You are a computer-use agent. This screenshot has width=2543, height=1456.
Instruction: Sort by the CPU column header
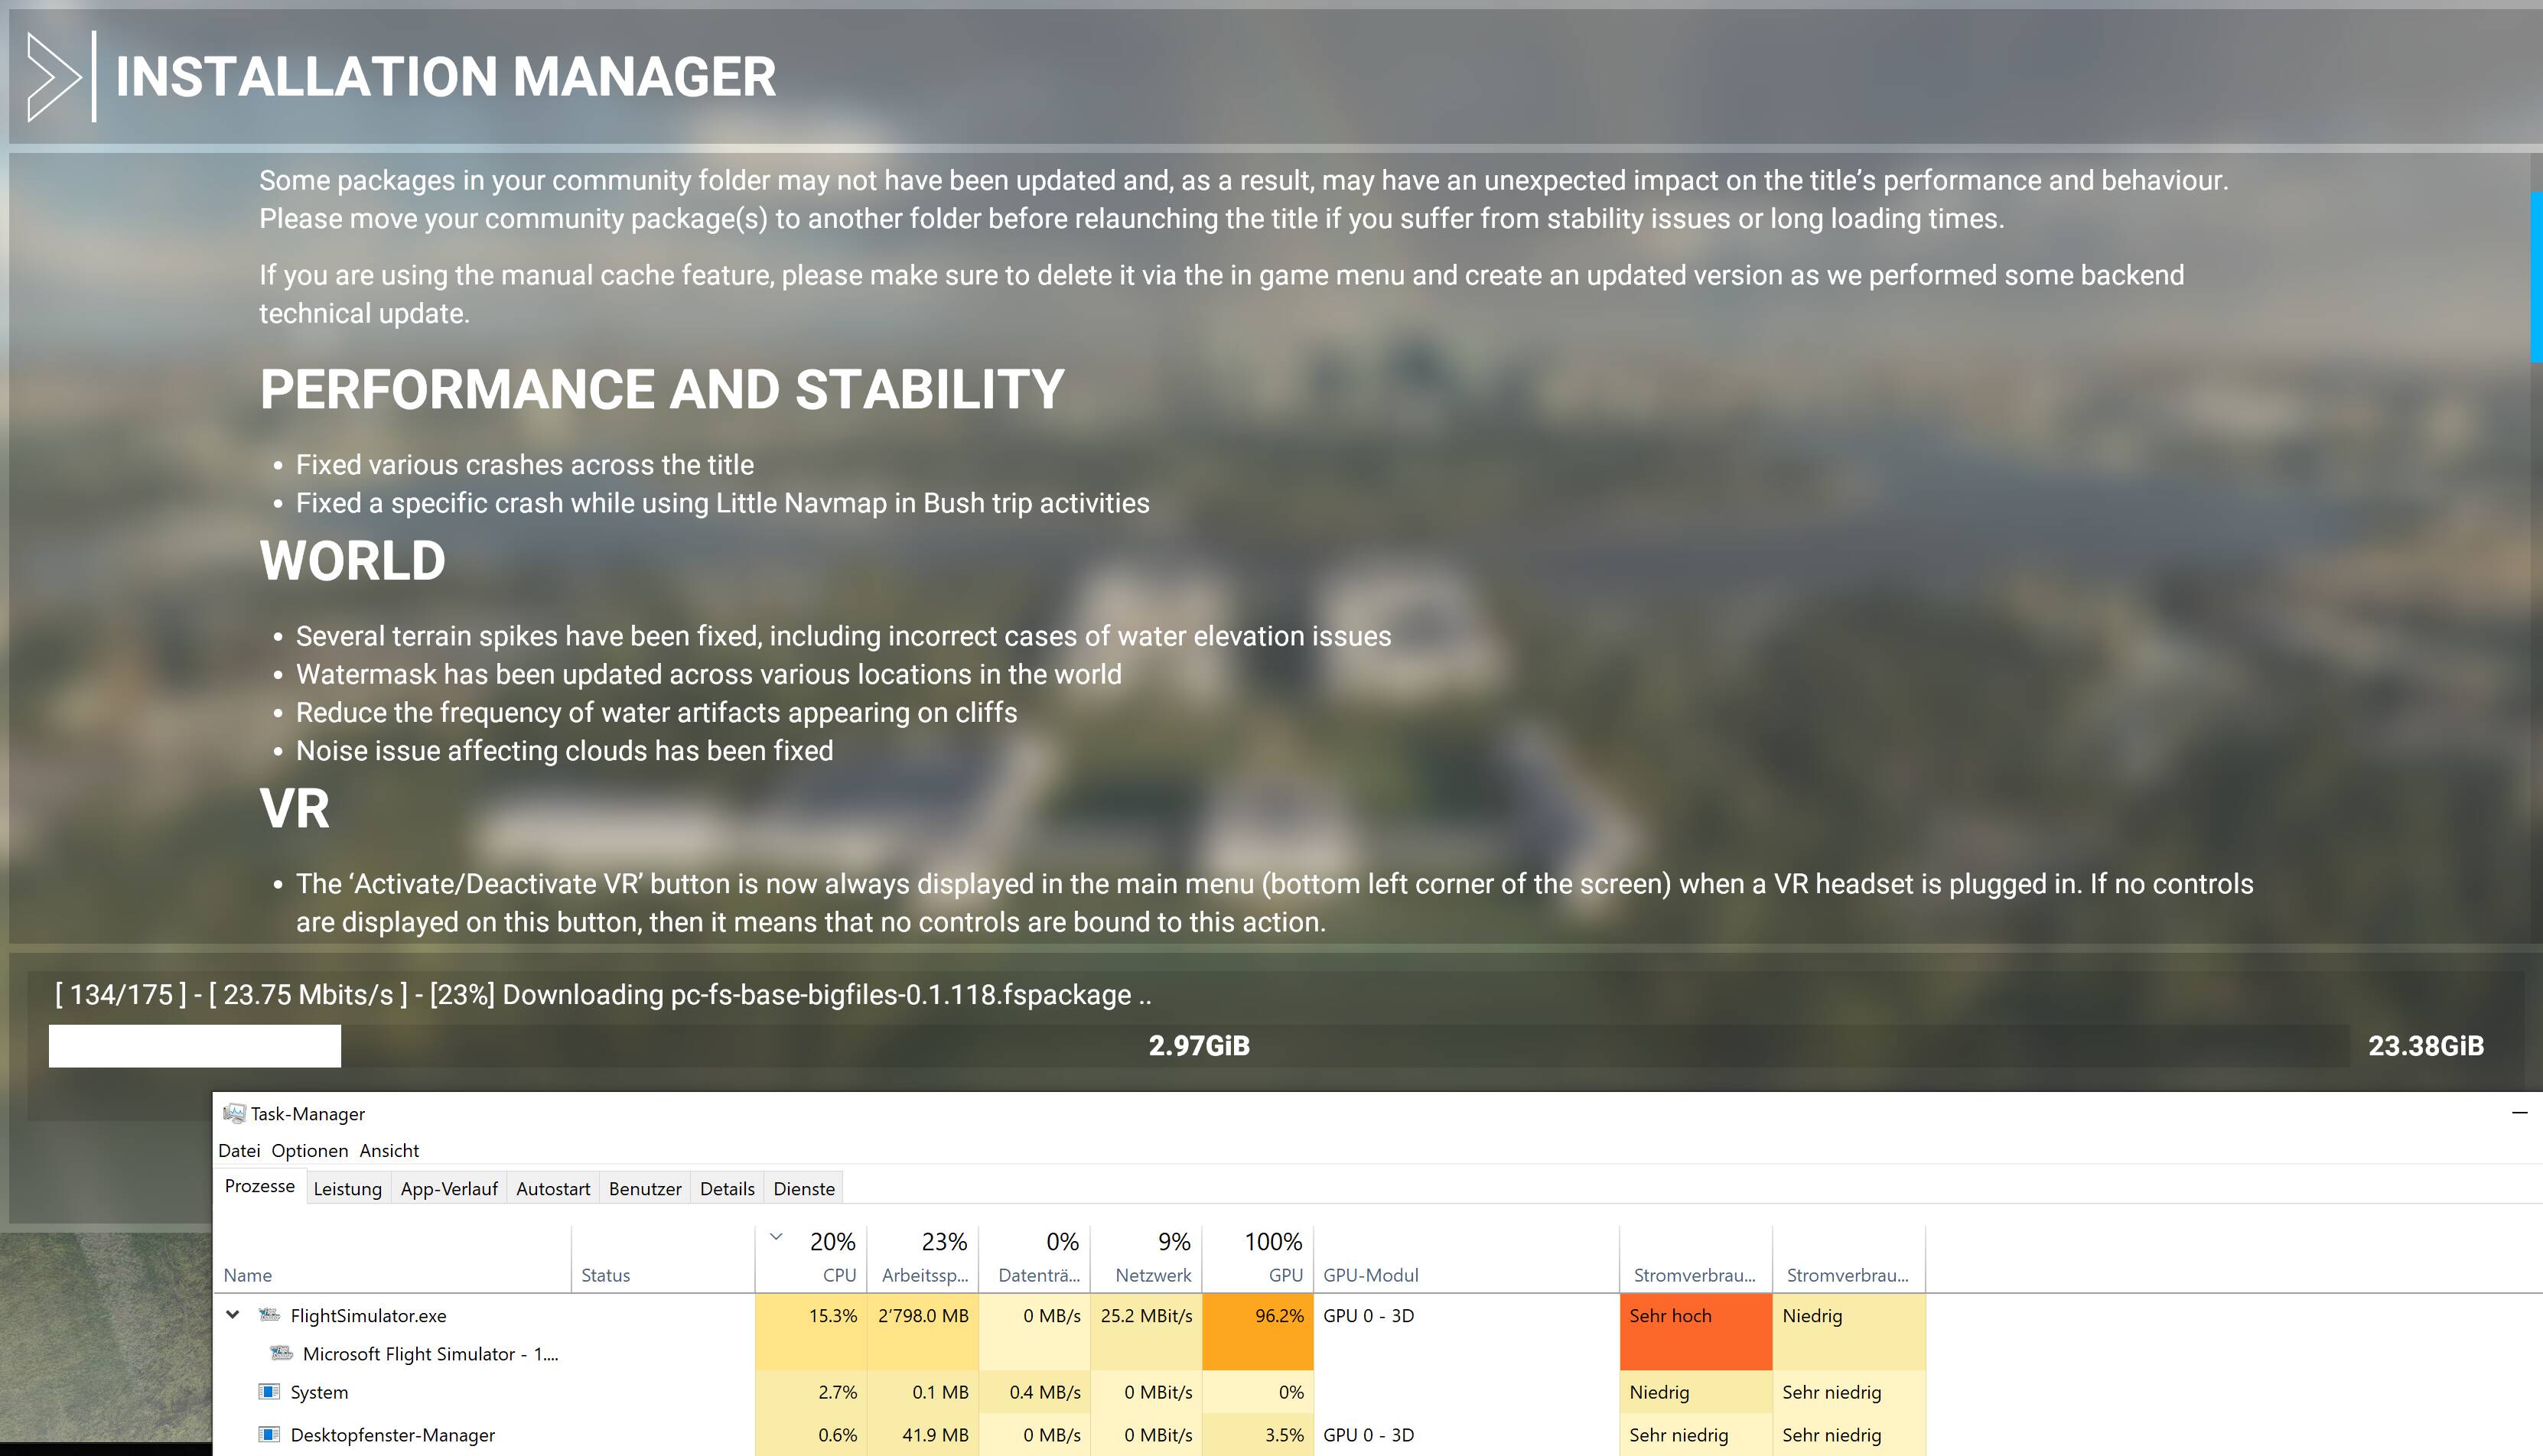coord(811,1259)
